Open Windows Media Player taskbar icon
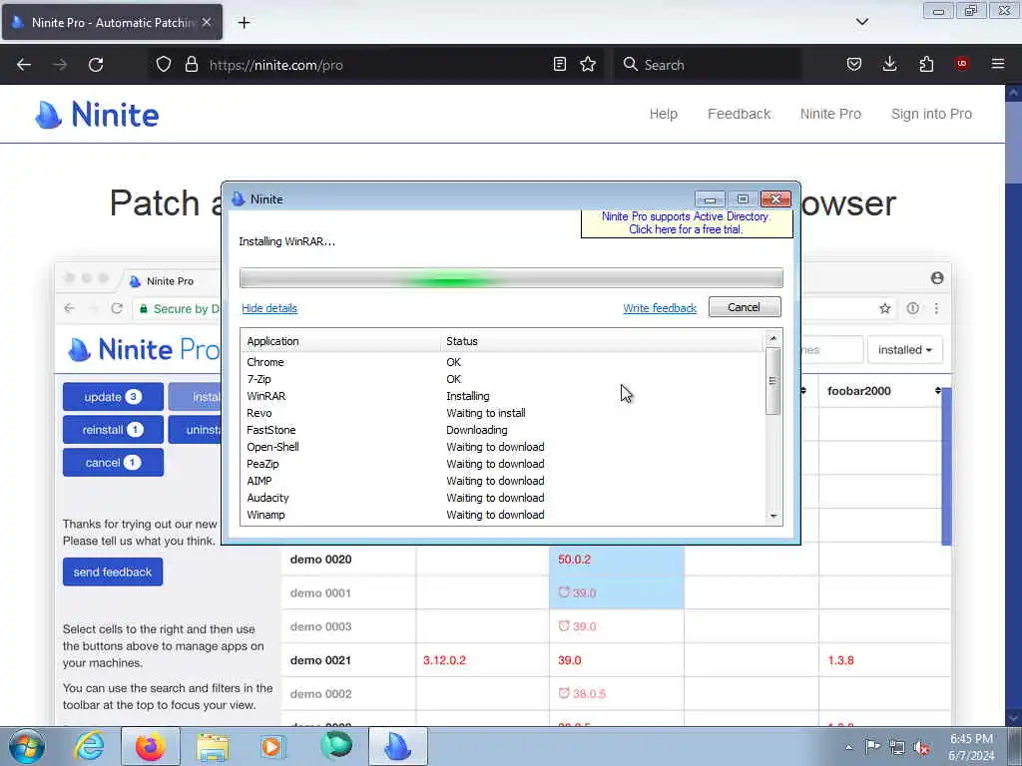This screenshot has height=766, width=1022. [x=271, y=746]
